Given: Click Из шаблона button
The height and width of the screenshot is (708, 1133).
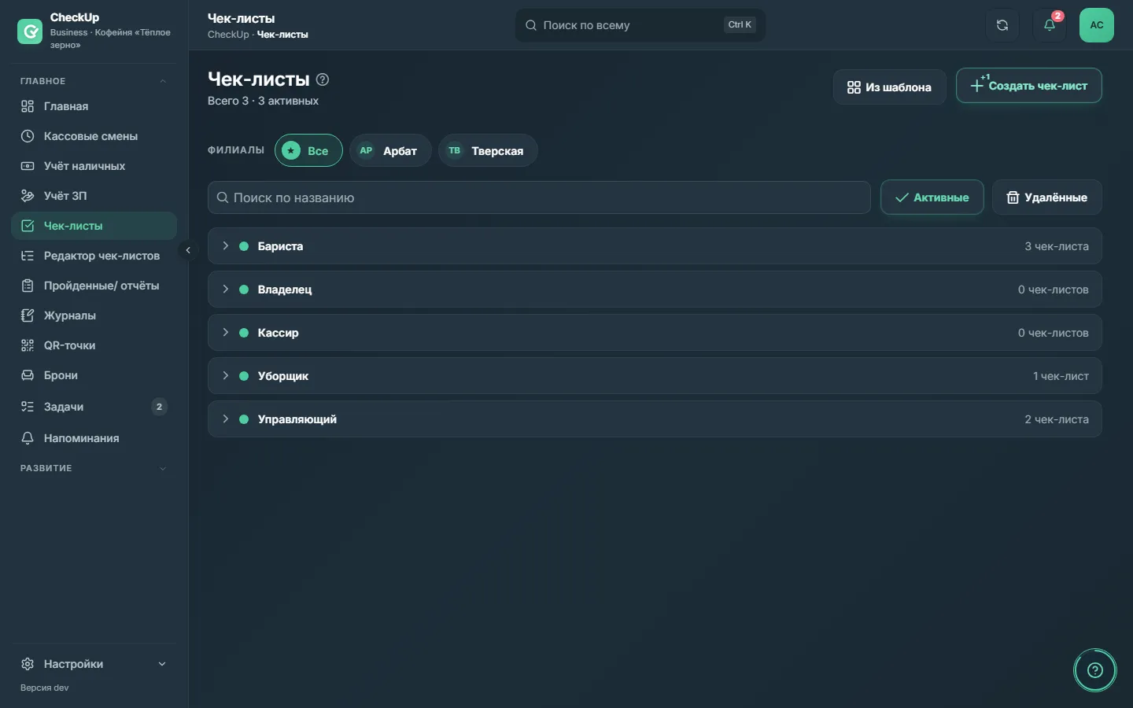Looking at the screenshot, I should pyautogui.click(x=889, y=87).
